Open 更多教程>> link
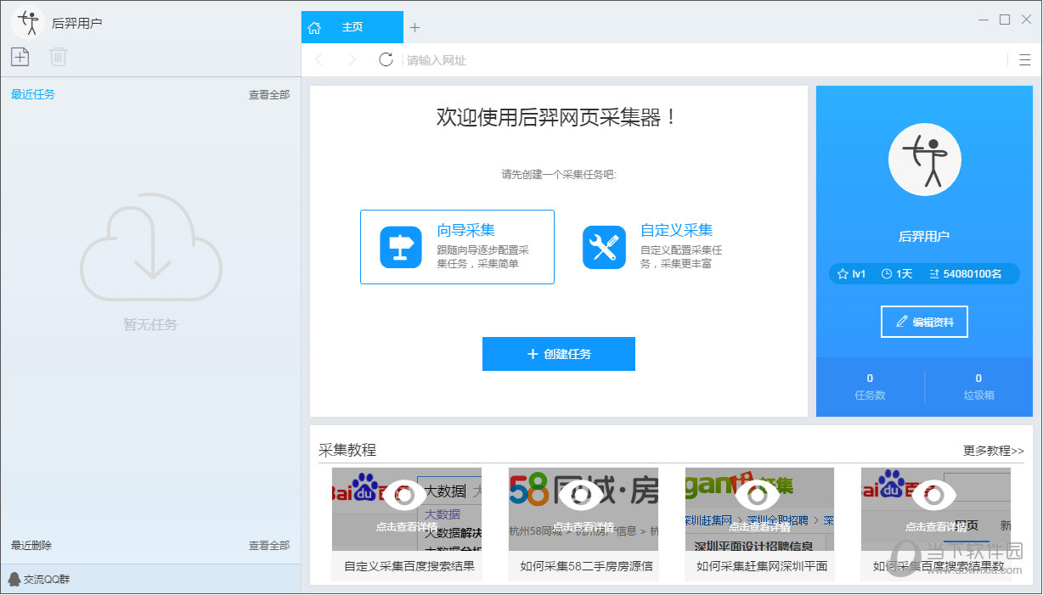Image resolution: width=1043 pixels, height=595 pixels. coord(994,451)
